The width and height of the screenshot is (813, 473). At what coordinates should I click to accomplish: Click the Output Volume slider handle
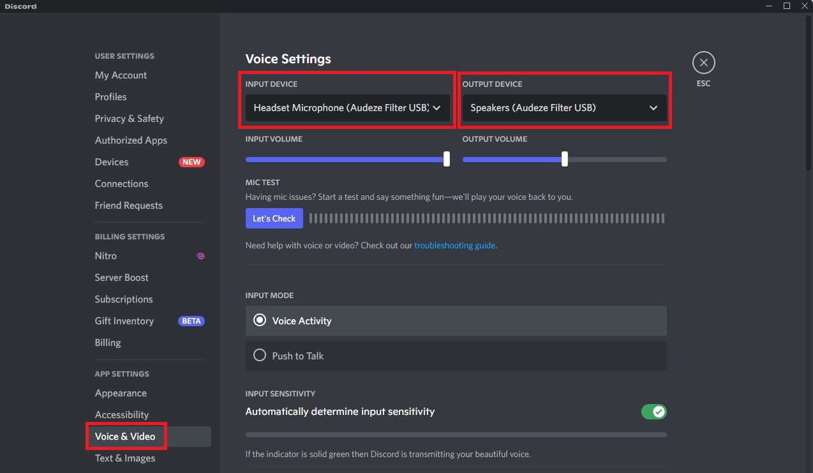tap(564, 159)
